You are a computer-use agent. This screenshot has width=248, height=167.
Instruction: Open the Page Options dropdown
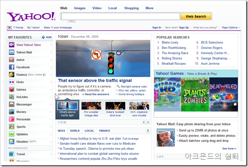click(x=230, y=27)
